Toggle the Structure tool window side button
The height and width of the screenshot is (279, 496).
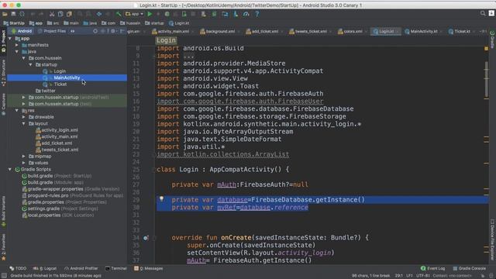click(3, 73)
